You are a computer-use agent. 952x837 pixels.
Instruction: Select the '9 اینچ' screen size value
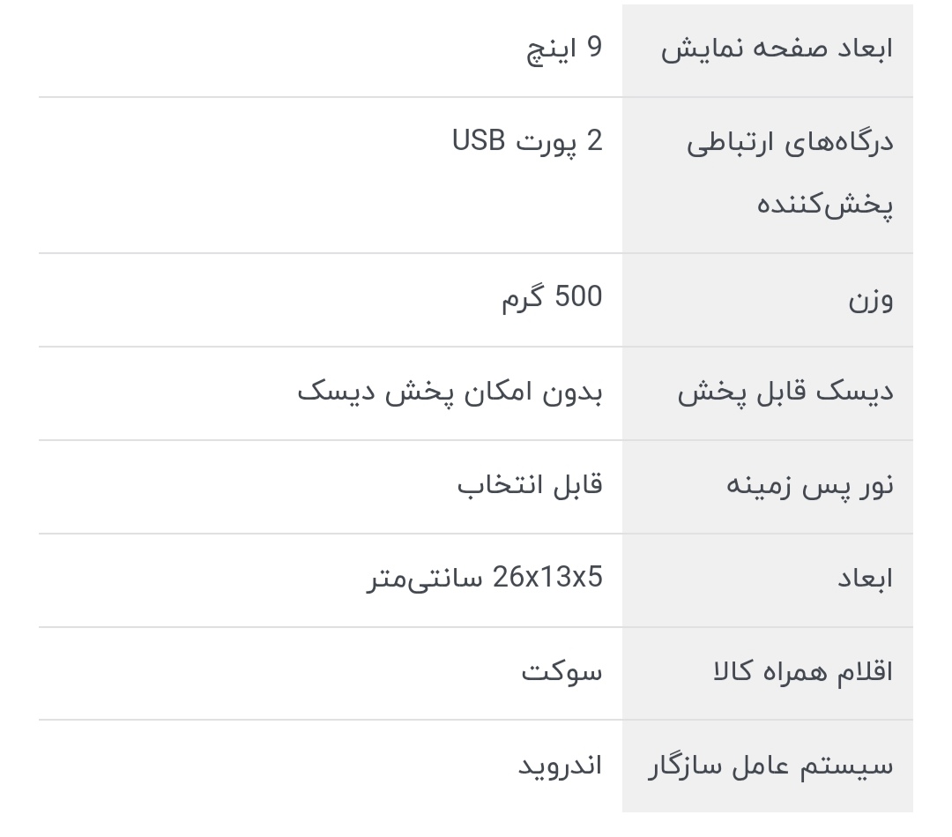(x=564, y=49)
